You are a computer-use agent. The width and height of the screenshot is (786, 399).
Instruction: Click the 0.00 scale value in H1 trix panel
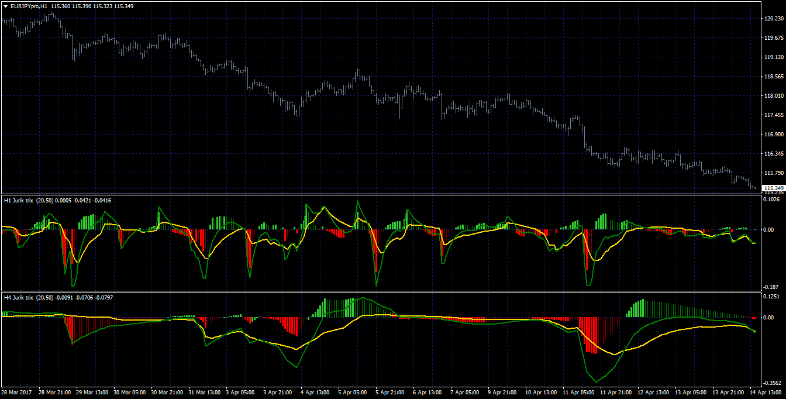click(770, 230)
